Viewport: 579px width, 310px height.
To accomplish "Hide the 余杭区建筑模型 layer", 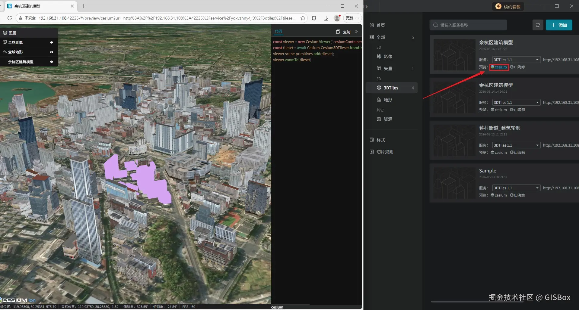I will point(52,62).
